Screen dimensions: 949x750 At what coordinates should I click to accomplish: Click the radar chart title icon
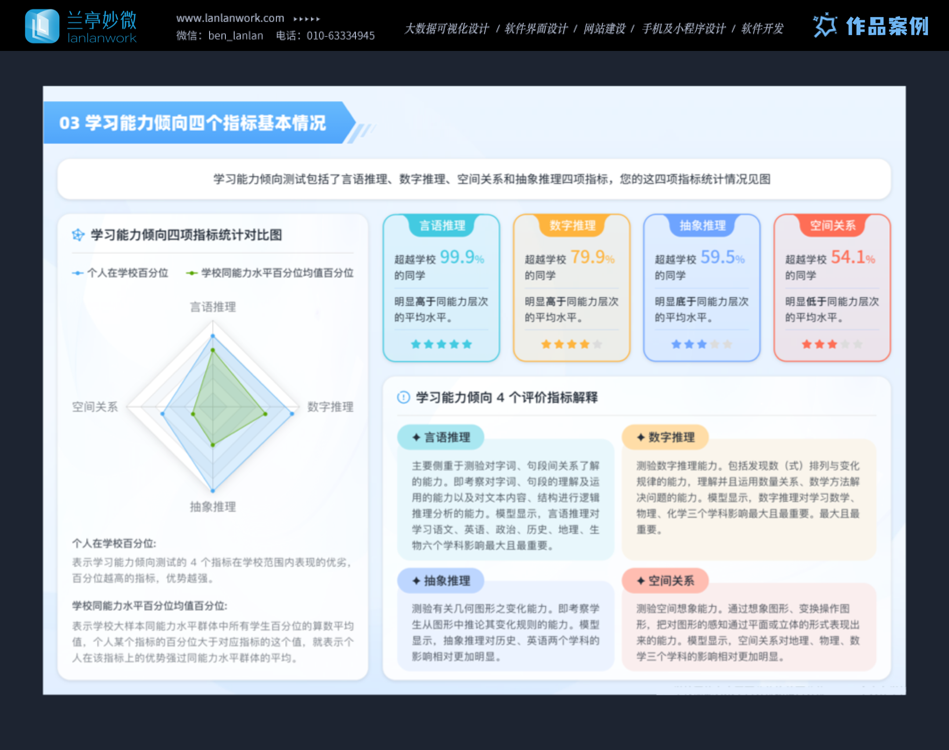[78, 235]
